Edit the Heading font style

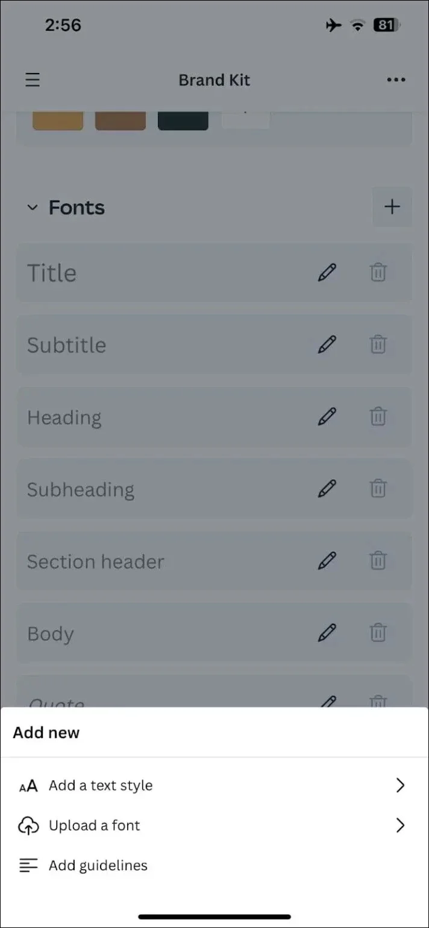tap(327, 416)
